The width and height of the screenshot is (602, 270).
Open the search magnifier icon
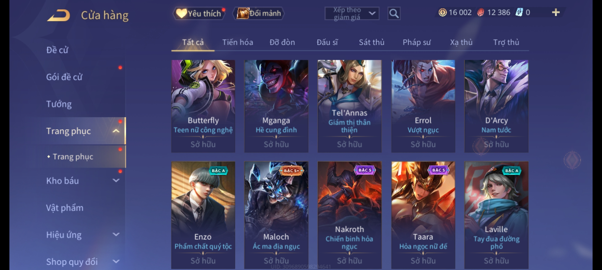[x=394, y=13]
